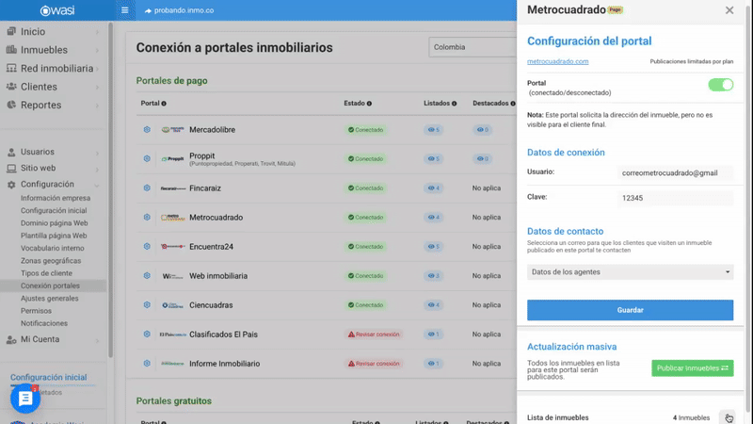This screenshot has height=424, width=753.
Task: Open Ciencuadras portal settings gear
Action: click(147, 304)
